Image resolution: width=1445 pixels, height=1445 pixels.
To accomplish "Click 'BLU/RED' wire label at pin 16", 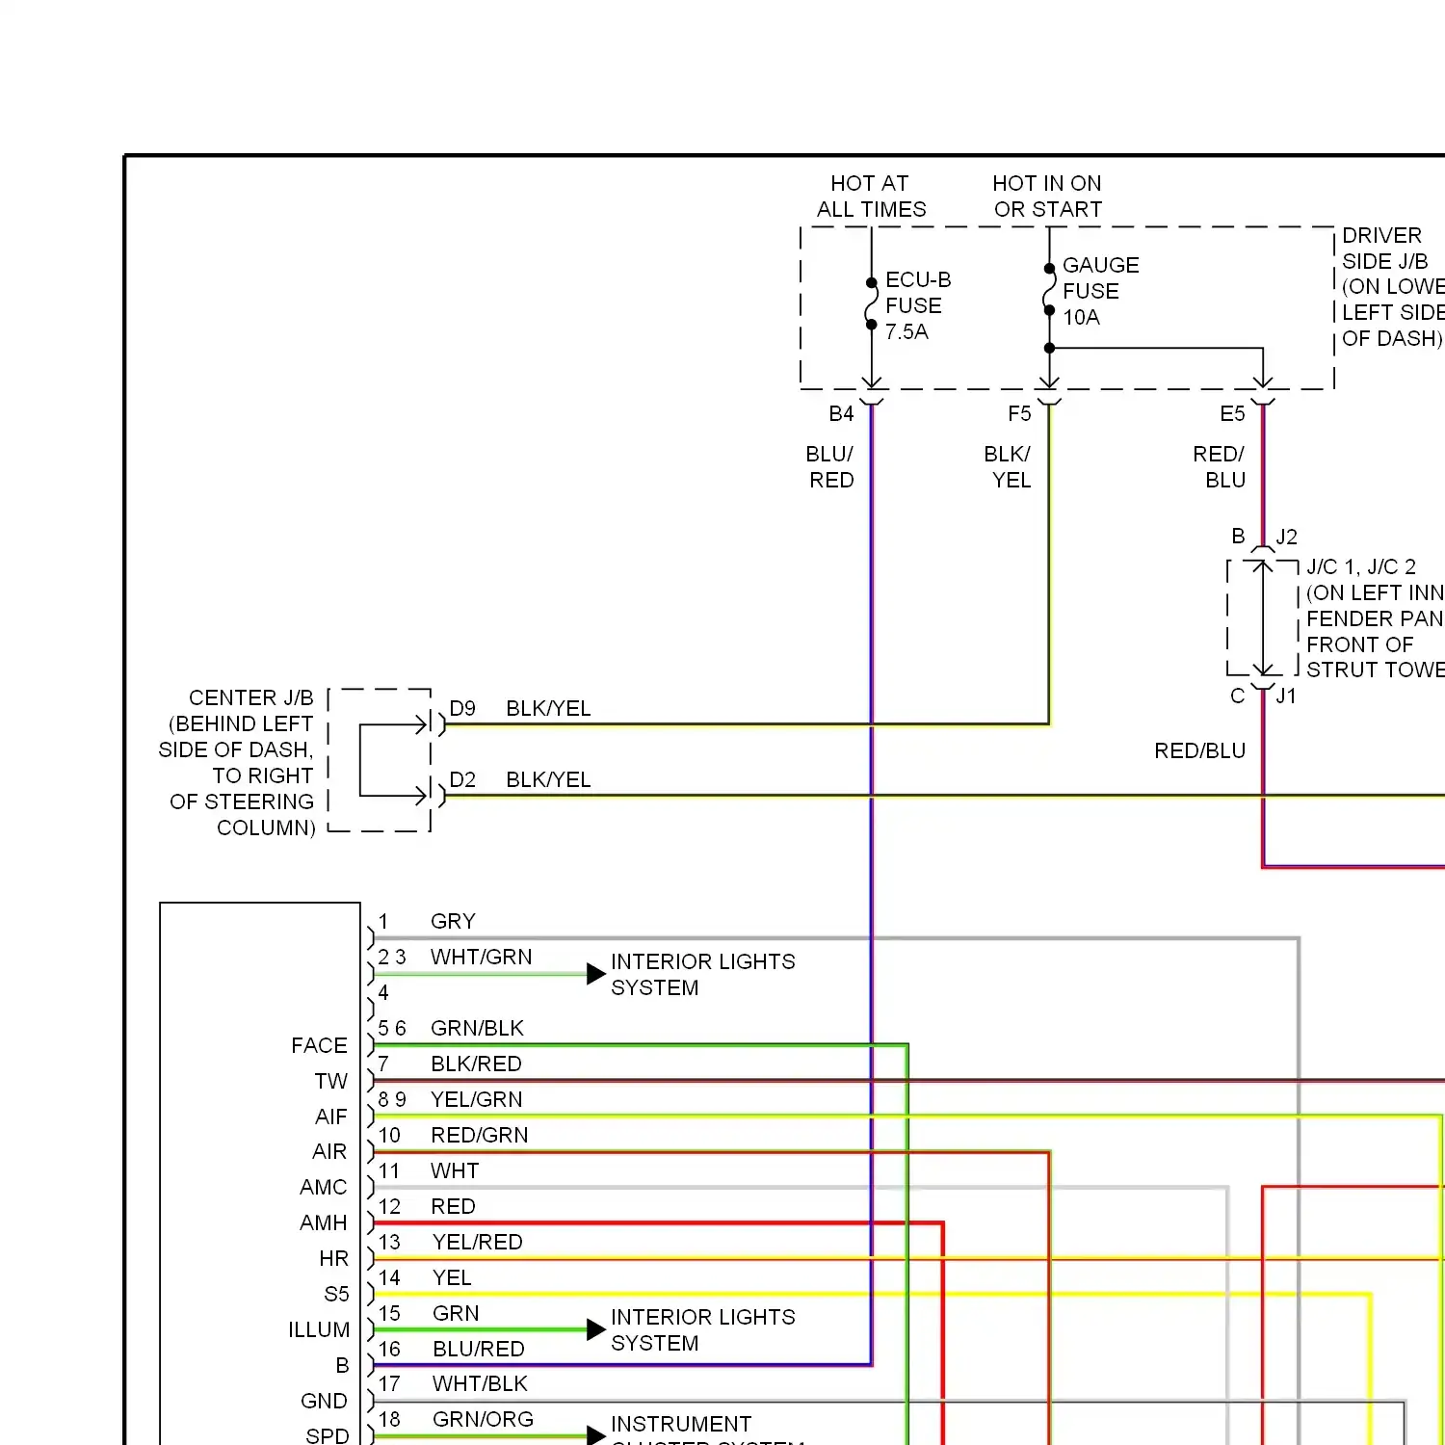I will pyautogui.click(x=479, y=1350).
